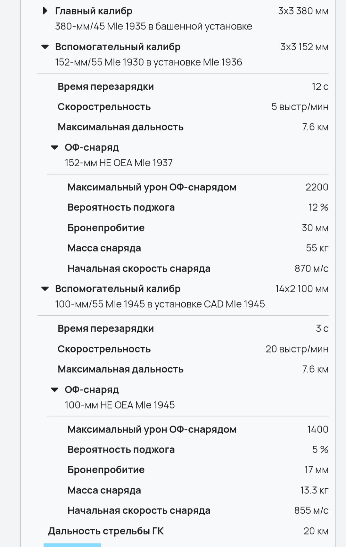Image resolution: width=346 pixels, height=547 pixels.
Task: Tap the 3x3 380 мм value
Action: click(303, 11)
